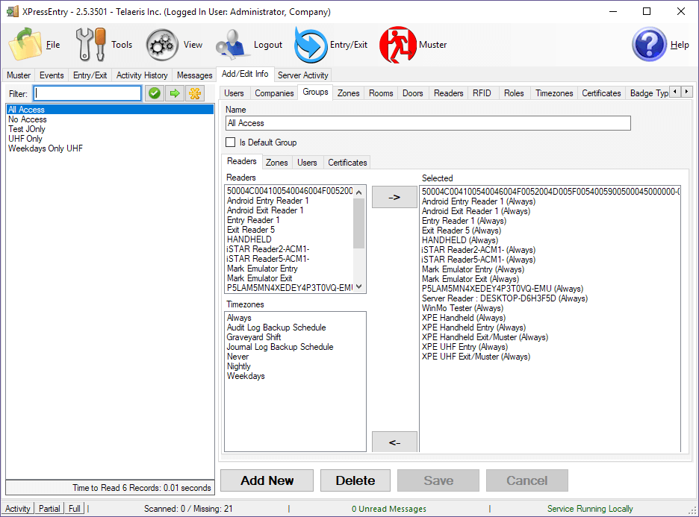Screen dimensions: 699x517
Task: Launch Muster red running-man icon
Action: 398,45
